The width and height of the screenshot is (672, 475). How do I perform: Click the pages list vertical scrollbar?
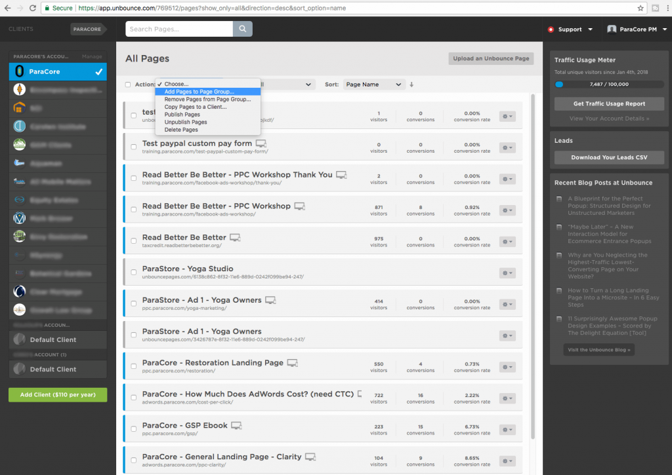click(x=533, y=266)
